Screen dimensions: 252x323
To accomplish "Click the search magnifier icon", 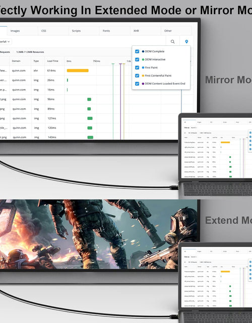I will (x=172, y=42).
